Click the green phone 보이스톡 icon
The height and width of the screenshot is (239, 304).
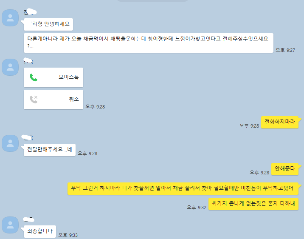tap(34, 77)
